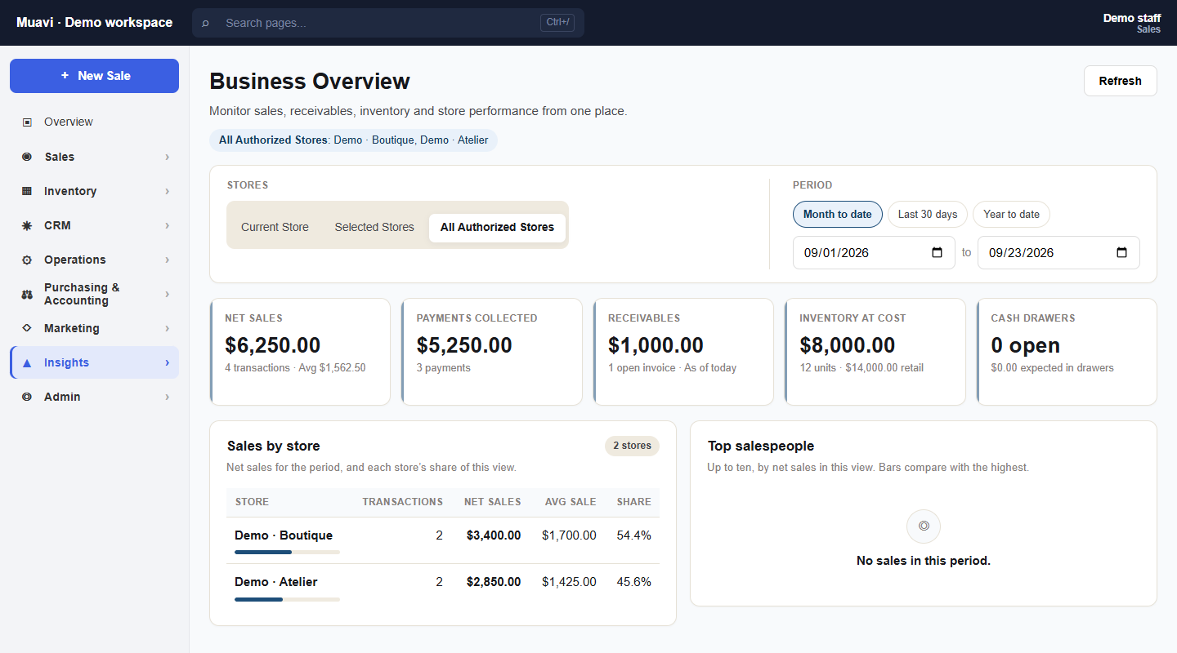Viewport: 1177px width, 653px height.
Task: Open calendar picker for end date 09/23/2026
Action: (1122, 252)
